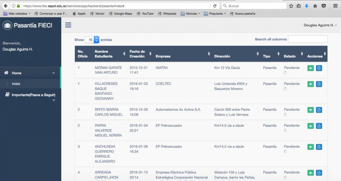View details for VILLACRESES BAQUE row
341x181 pixels.
coord(311,84)
